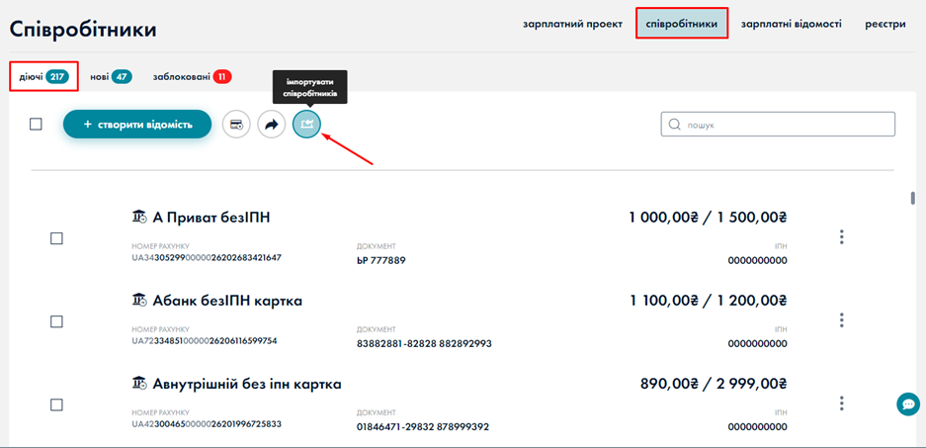This screenshot has width=926, height=448.
Task: Go to зарплатні відомості section
Action: (x=792, y=25)
